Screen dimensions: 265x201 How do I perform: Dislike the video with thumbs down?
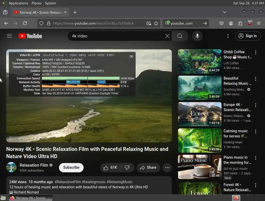tap(127, 168)
